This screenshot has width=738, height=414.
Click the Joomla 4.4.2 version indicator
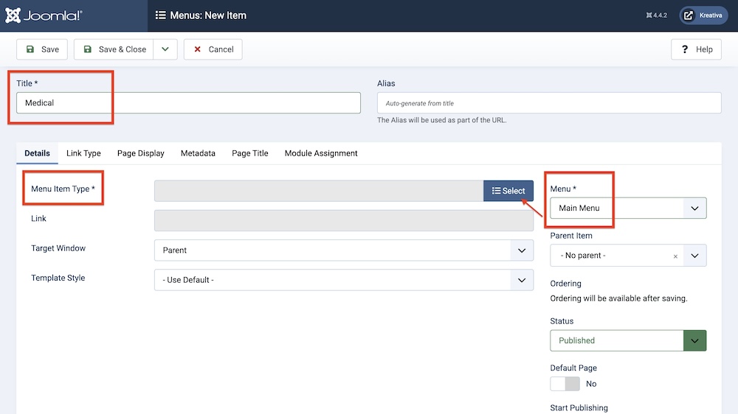pos(655,15)
